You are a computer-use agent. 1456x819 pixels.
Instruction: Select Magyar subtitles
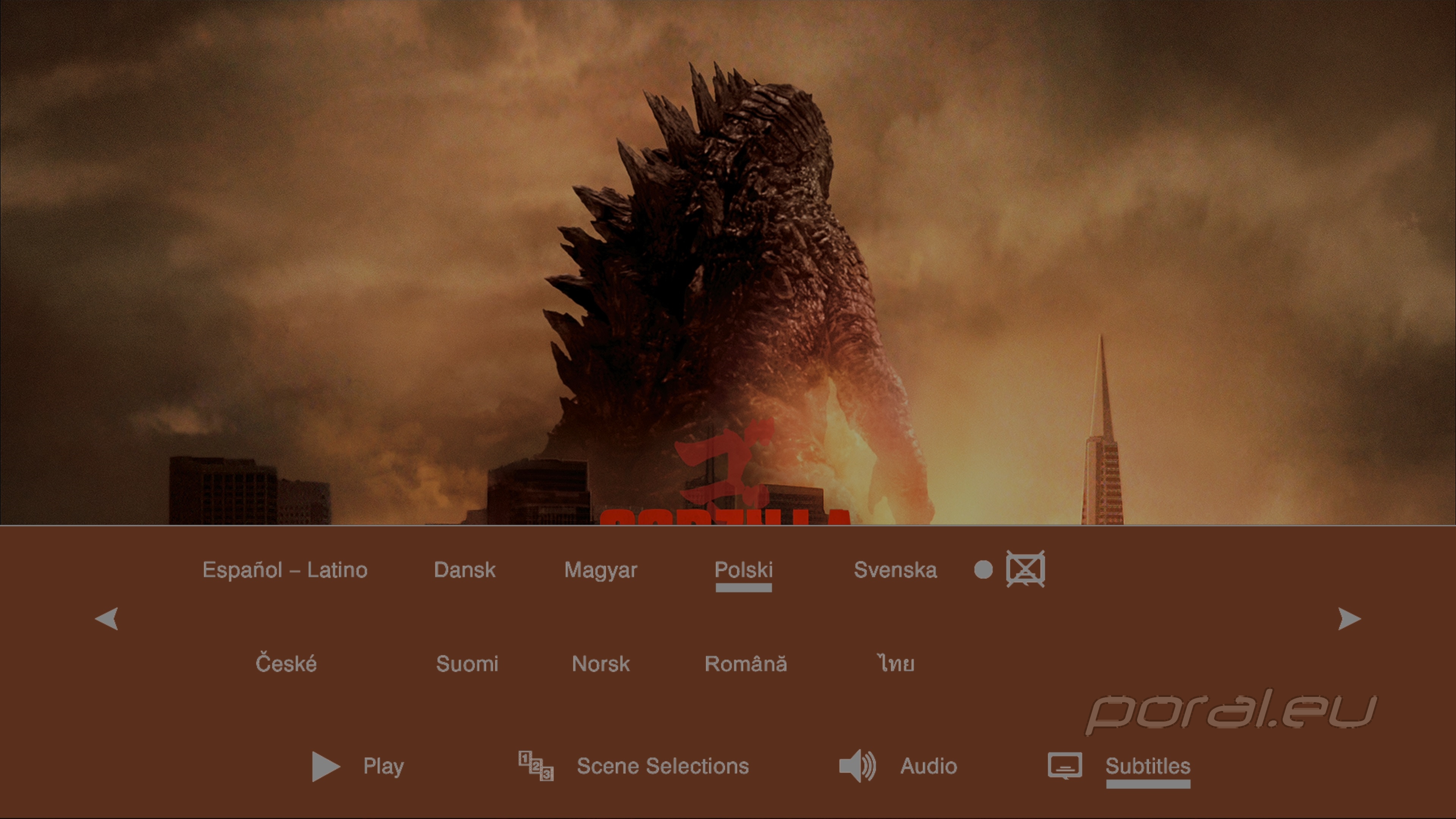coord(601,570)
